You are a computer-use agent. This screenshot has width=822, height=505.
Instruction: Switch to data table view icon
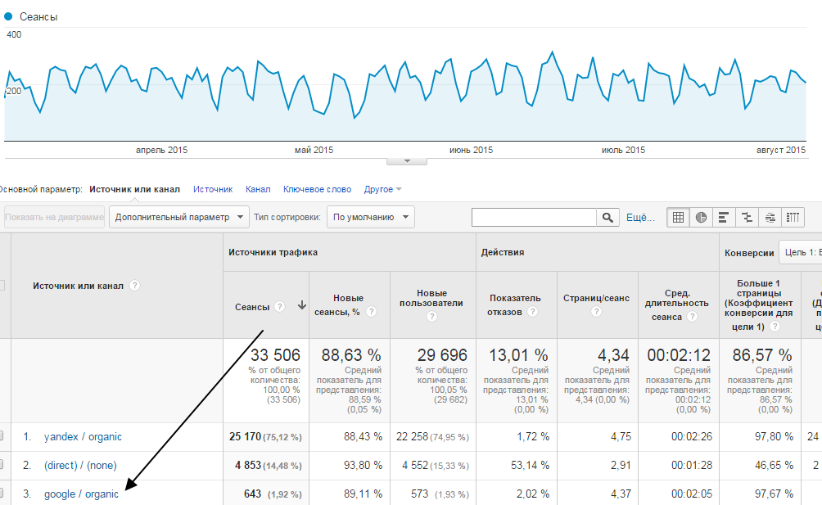tap(678, 218)
